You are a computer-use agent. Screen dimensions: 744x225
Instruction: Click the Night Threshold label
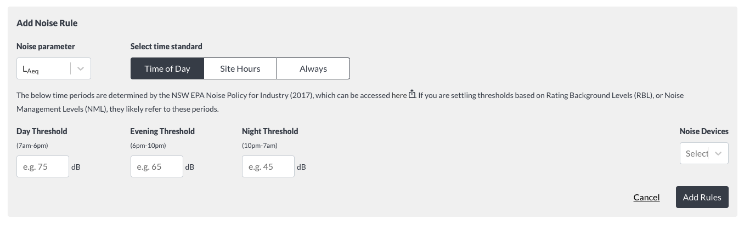coord(270,131)
